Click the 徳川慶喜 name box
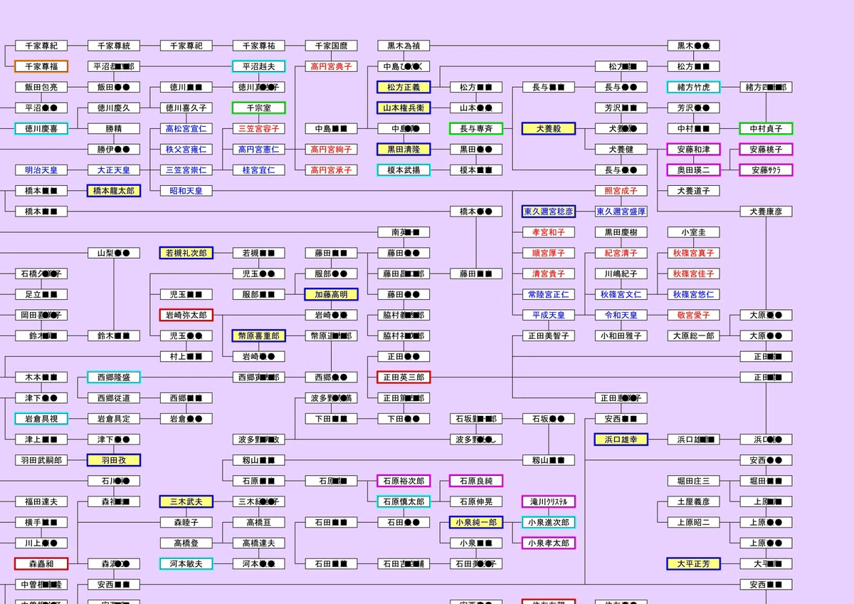 pyautogui.click(x=41, y=129)
